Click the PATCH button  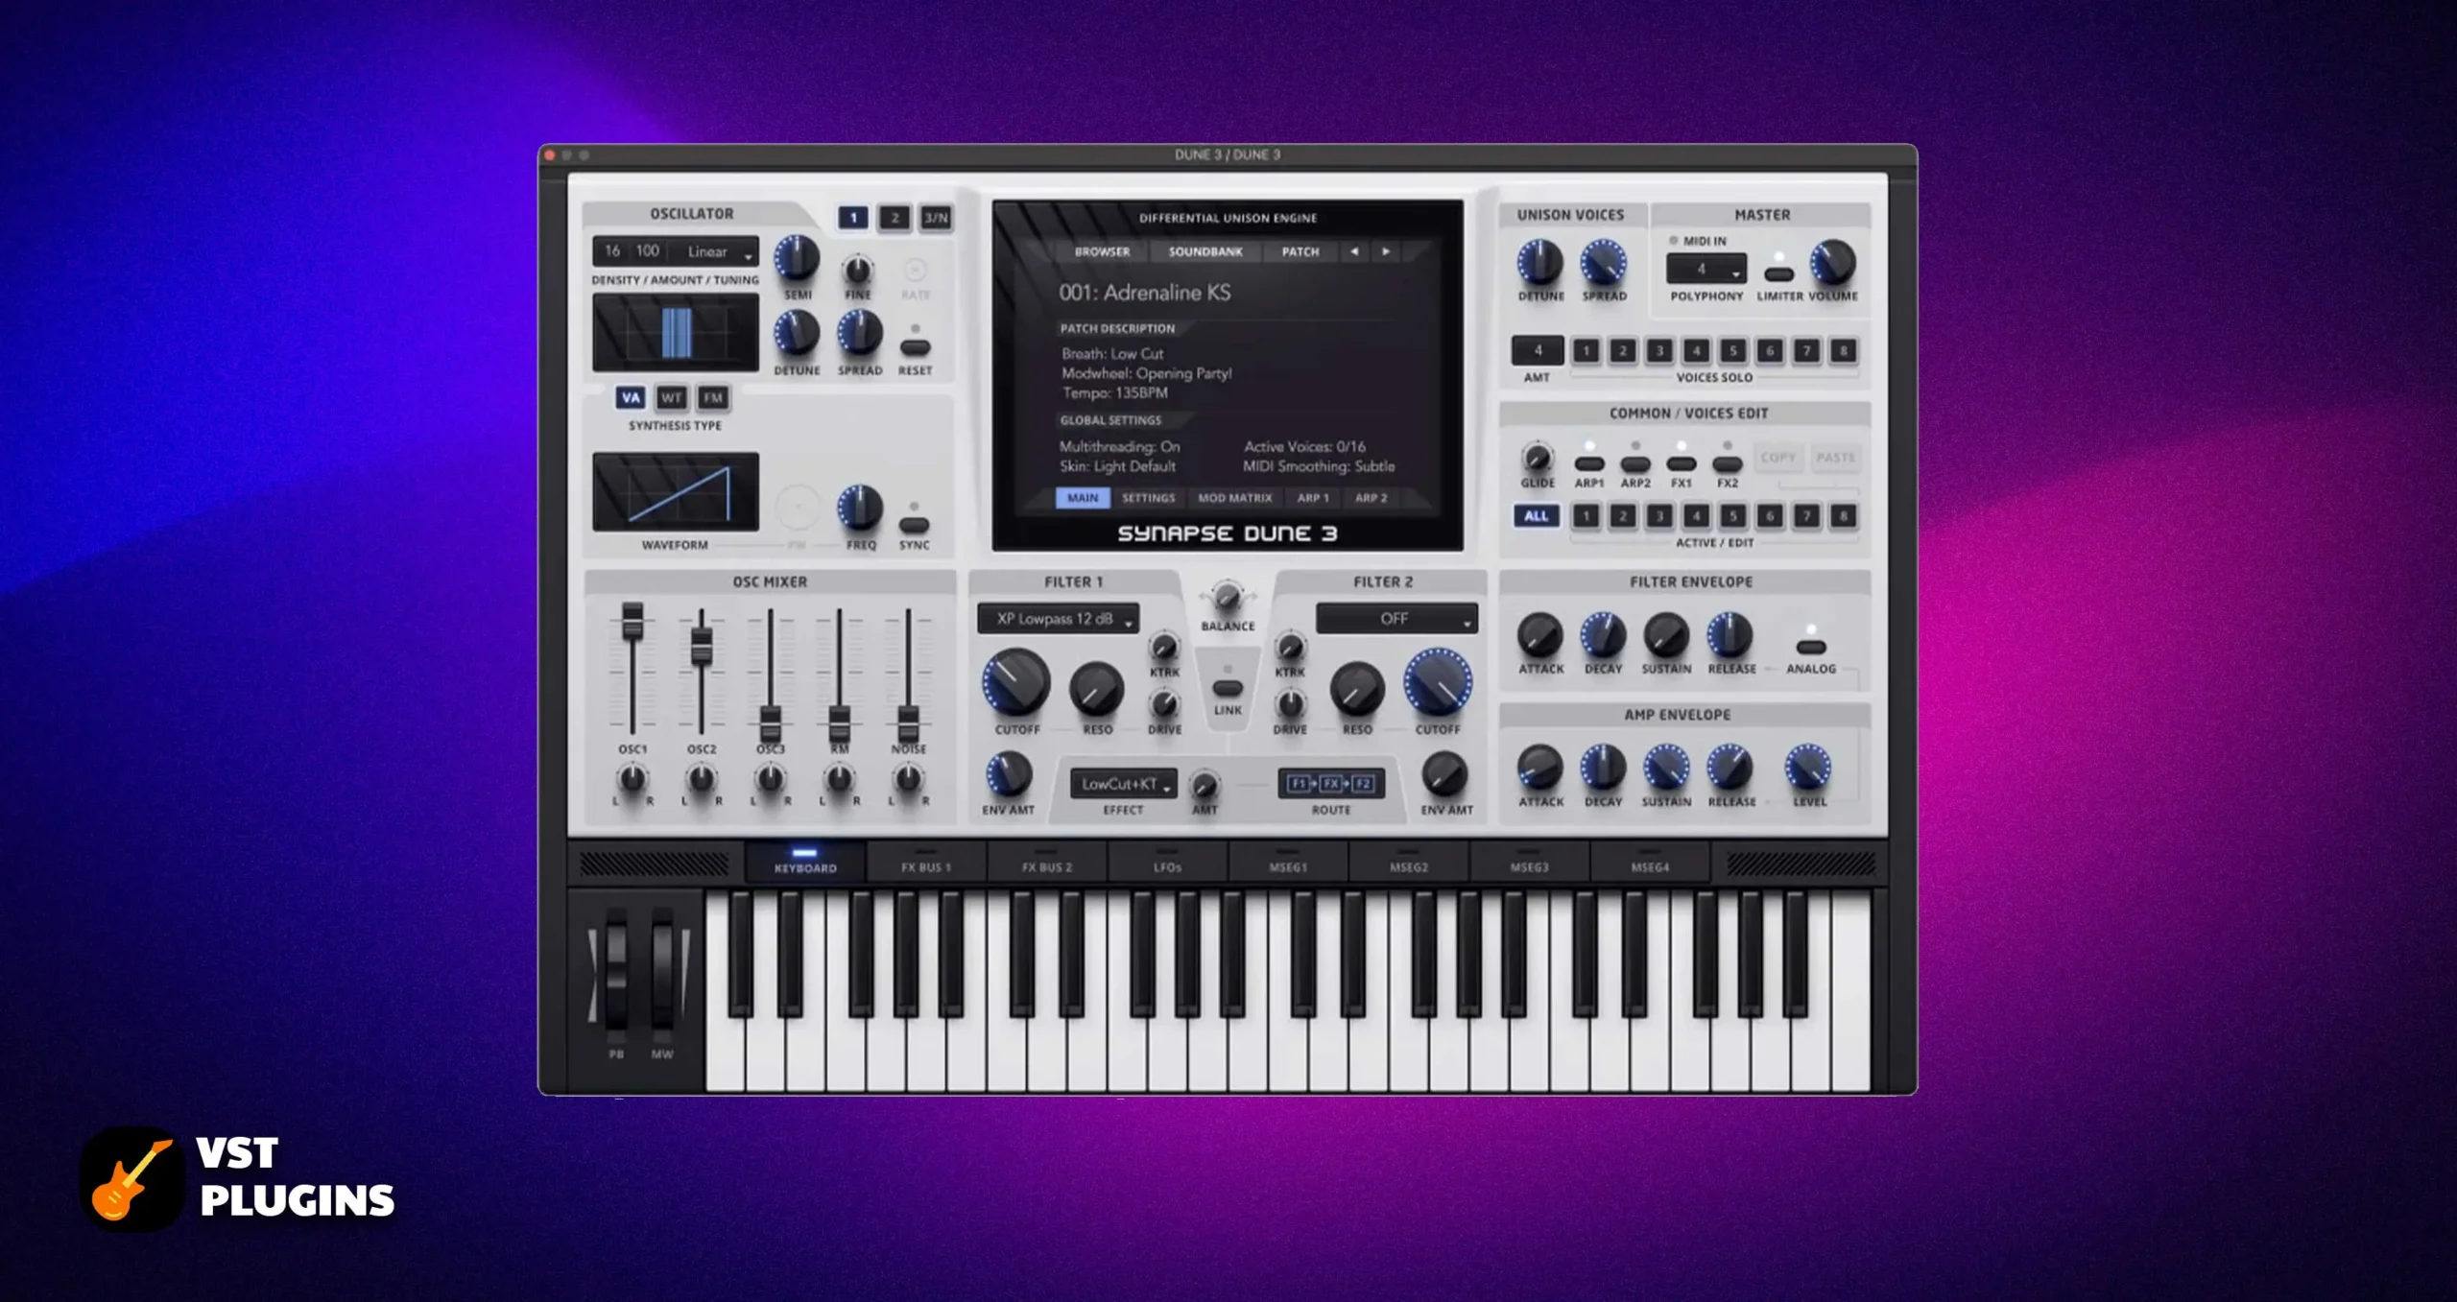[1300, 251]
